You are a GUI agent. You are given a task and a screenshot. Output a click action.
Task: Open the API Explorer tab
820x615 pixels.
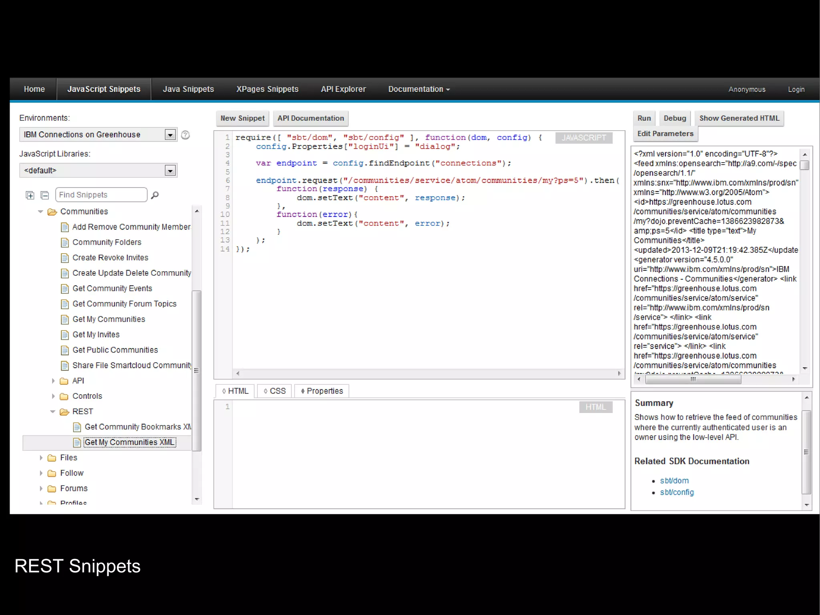click(343, 89)
